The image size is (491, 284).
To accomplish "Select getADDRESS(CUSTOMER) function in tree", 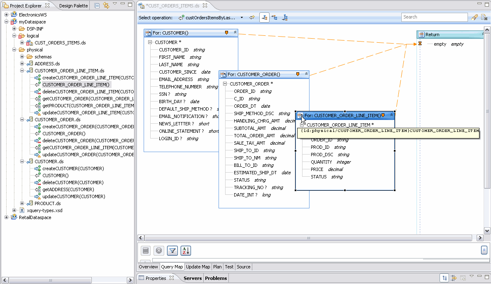I will tap(68, 189).
